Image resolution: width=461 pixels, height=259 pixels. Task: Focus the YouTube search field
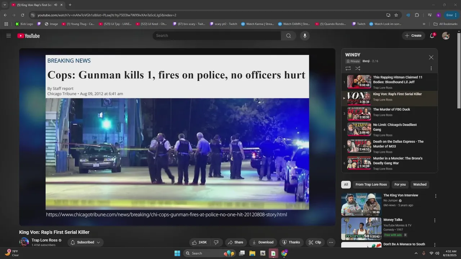click(x=217, y=36)
